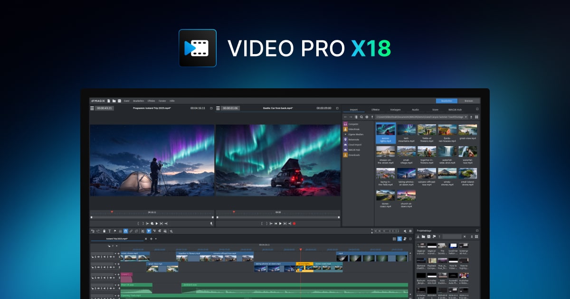
Task: Click the Brennen mode button
Action: [468, 101]
